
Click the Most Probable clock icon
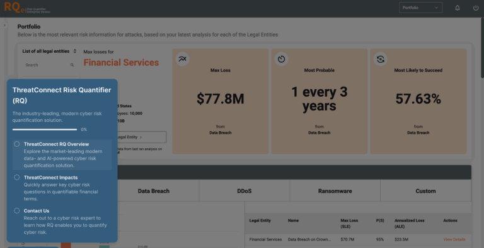click(x=281, y=59)
